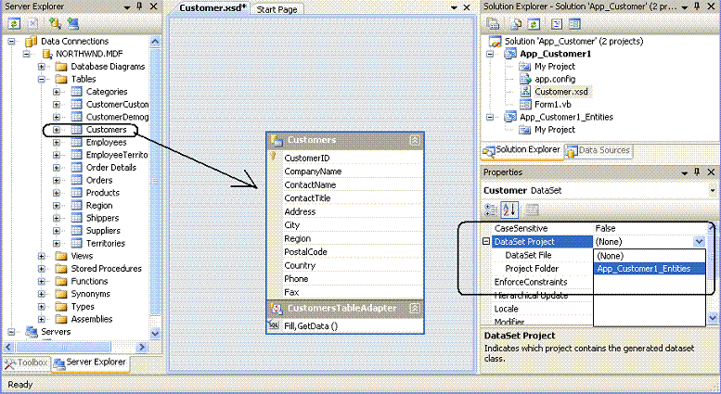Switch to the Customer.xsd* tab
The height and width of the screenshot is (394, 721).
click(x=212, y=8)
